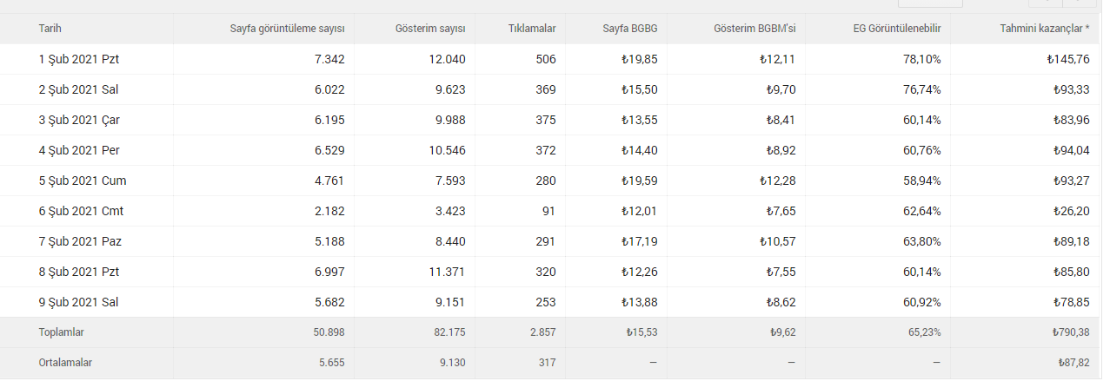The width and height of the screenshot is (1110, 381).
Task: Sort table by Tarih column header
Action: (50, 29)
